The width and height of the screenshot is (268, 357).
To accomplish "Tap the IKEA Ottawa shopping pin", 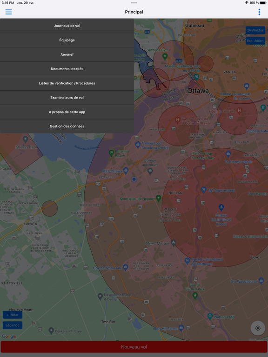I will (126, 171).
